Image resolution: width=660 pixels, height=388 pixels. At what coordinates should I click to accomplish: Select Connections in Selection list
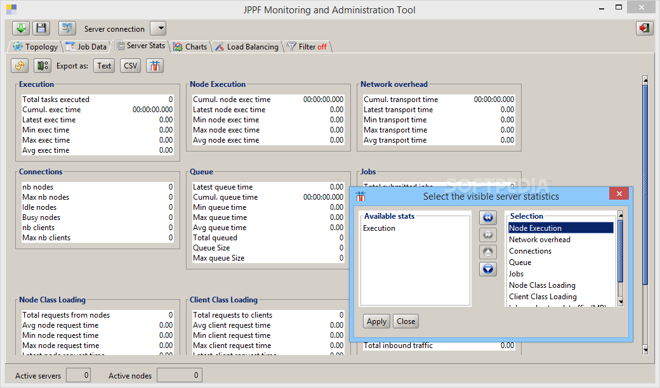560,251
